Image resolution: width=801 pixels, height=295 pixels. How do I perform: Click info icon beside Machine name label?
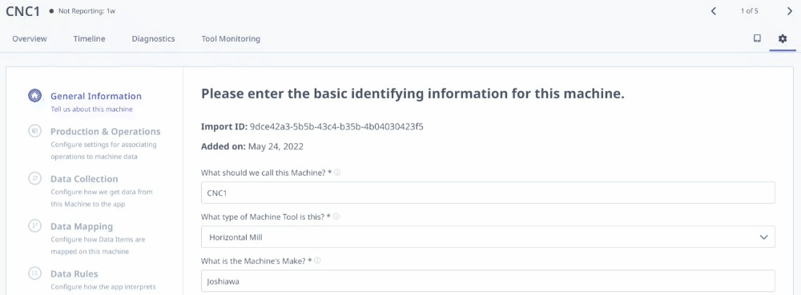pyautogui.click(x=338, y=173)
